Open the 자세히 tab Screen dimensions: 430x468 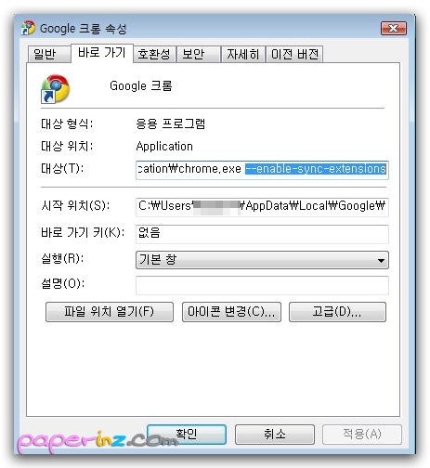point(243,54)
